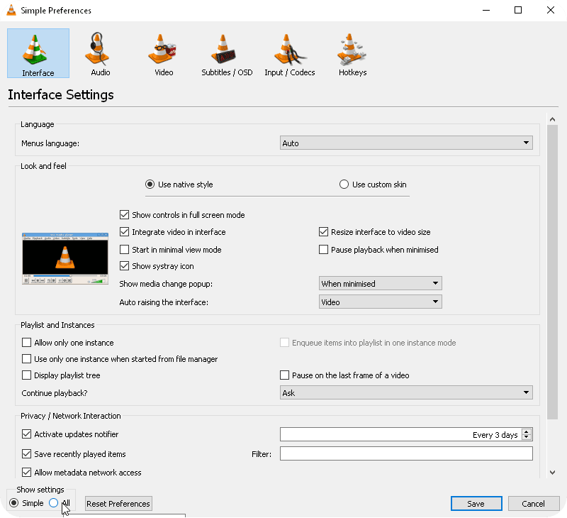Decrease update interval days with down arrow
Viewport: 567px width, 518px height.
tap(527, 437)
